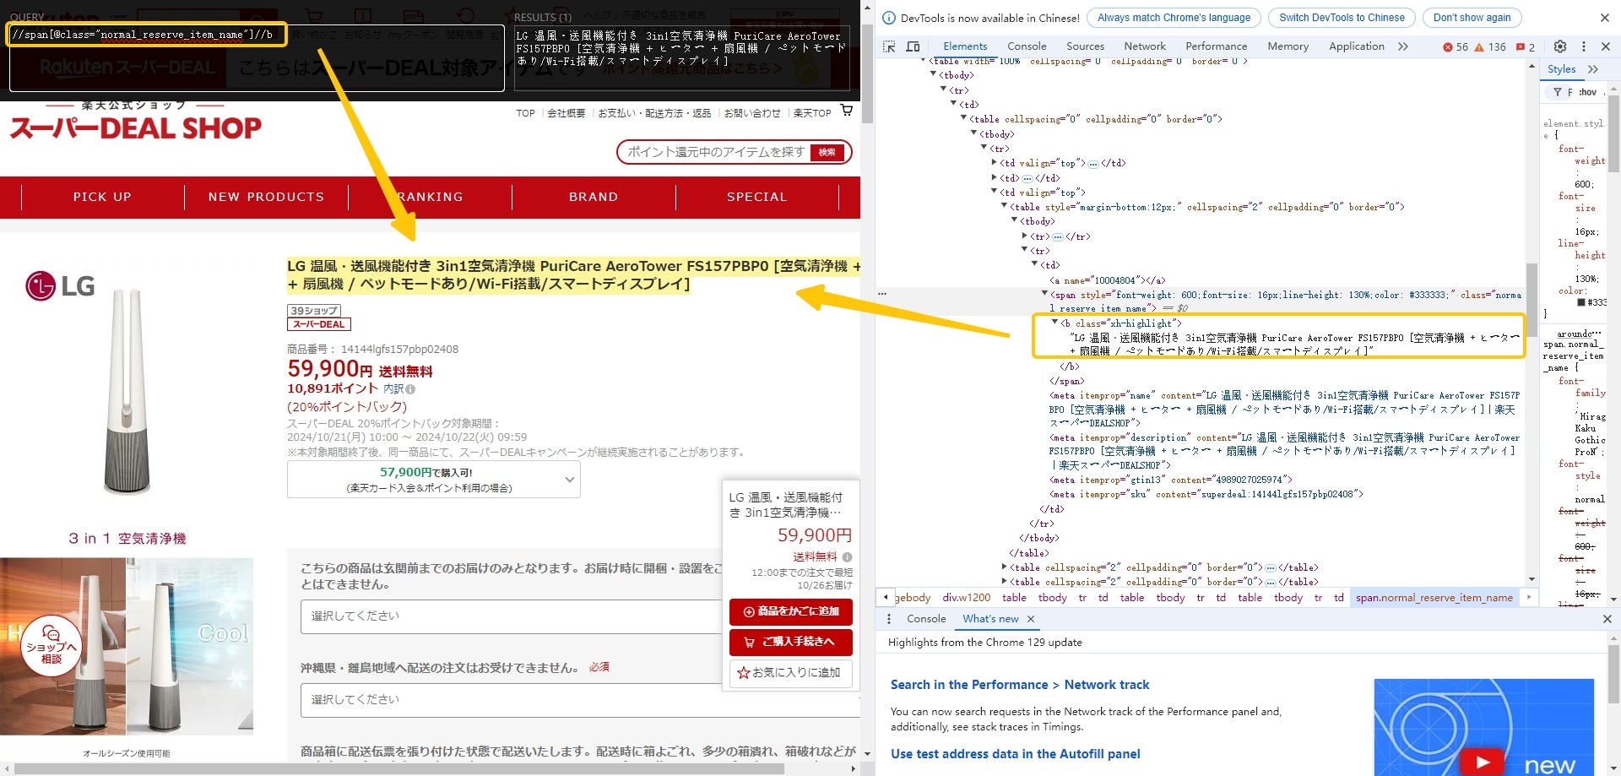Click お気に入りに追加 favorite star button
Viewport: 1621px width, 776px height.
coord(791,673)
